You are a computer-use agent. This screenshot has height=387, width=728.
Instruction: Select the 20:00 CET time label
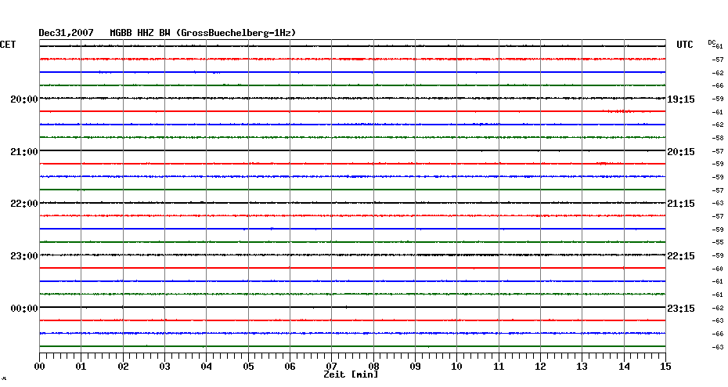(24, 99)
